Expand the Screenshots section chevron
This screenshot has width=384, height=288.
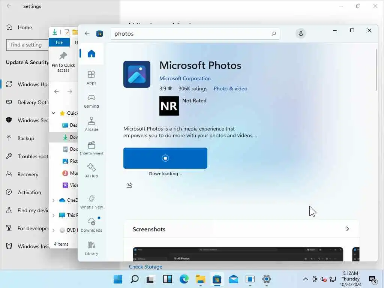(347, 229)
